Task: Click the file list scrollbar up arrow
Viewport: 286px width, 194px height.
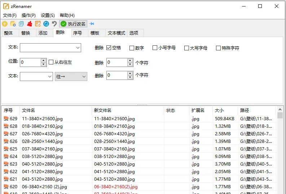Action: click(x=280, y=109)
